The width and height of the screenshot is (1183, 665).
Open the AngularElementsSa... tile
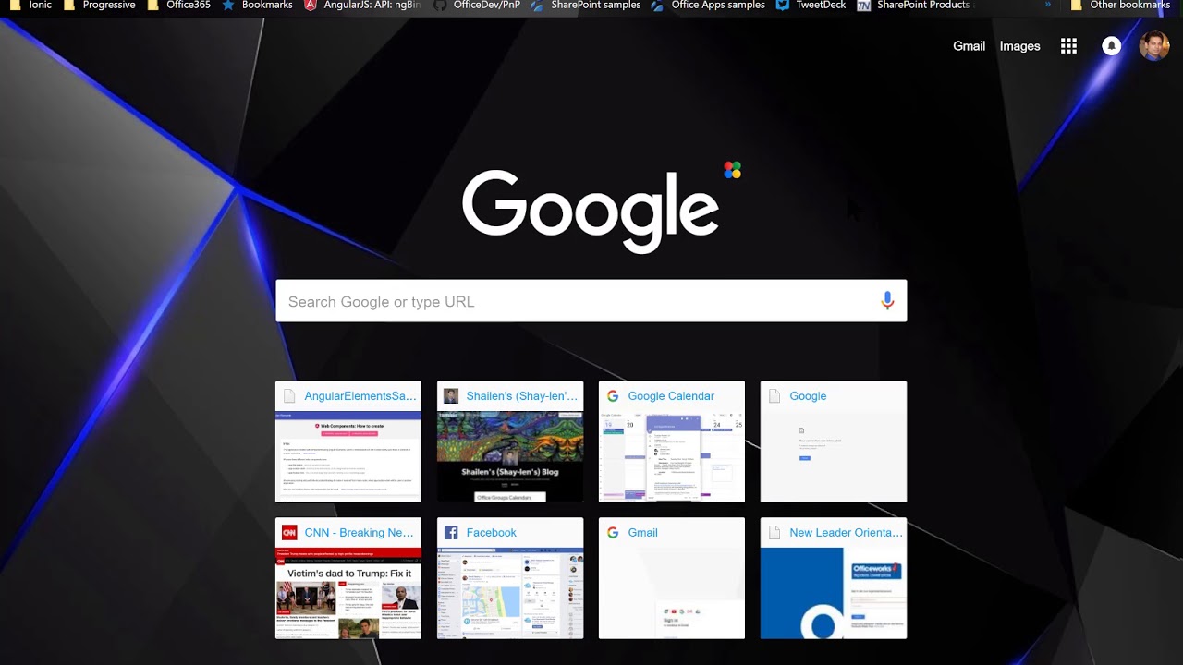348,441
